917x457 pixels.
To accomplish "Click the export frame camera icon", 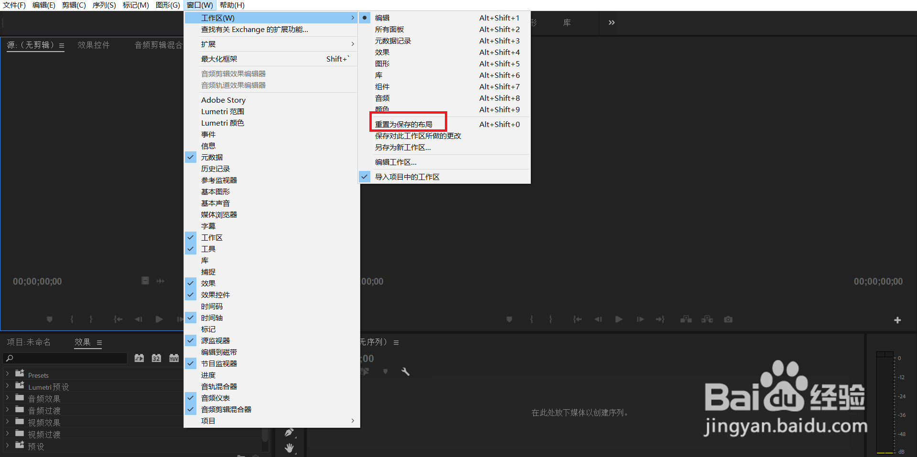I will tap(728, 319).
